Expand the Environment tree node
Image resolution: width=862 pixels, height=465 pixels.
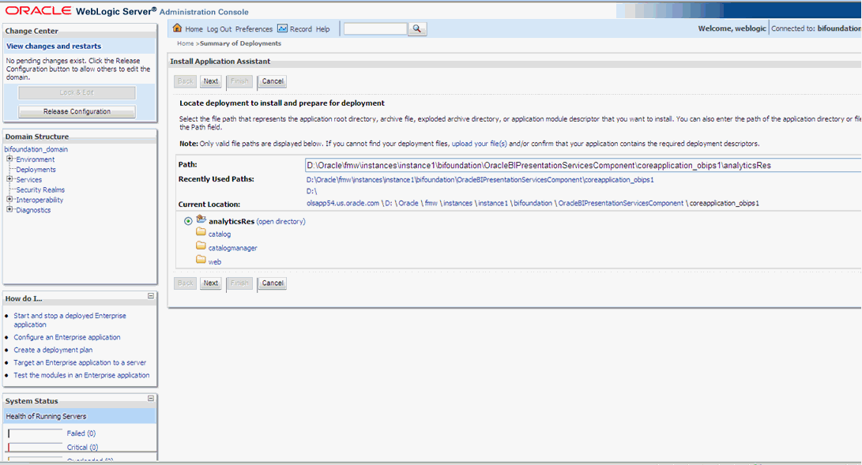pyautogui.click(x=9, y=159)
